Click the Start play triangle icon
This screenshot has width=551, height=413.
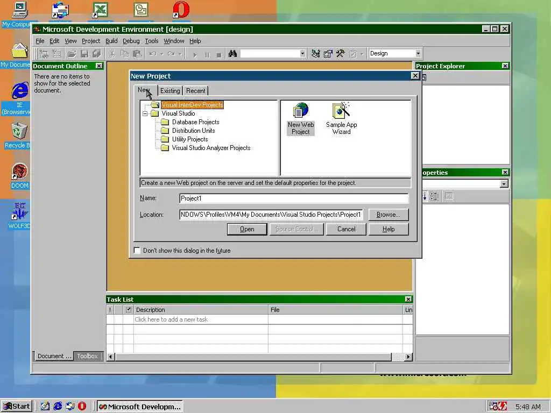(195, 54)
